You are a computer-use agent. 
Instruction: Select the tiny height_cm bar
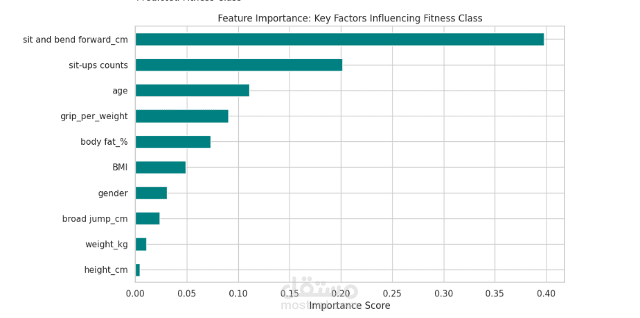pyautogui.click(x=138, y=270)
